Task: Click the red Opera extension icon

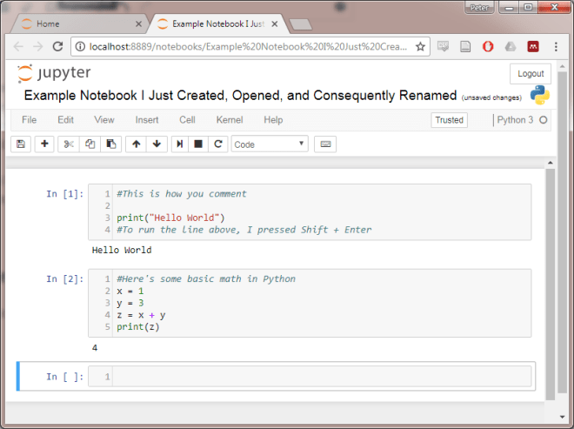Action: (488, 46)
